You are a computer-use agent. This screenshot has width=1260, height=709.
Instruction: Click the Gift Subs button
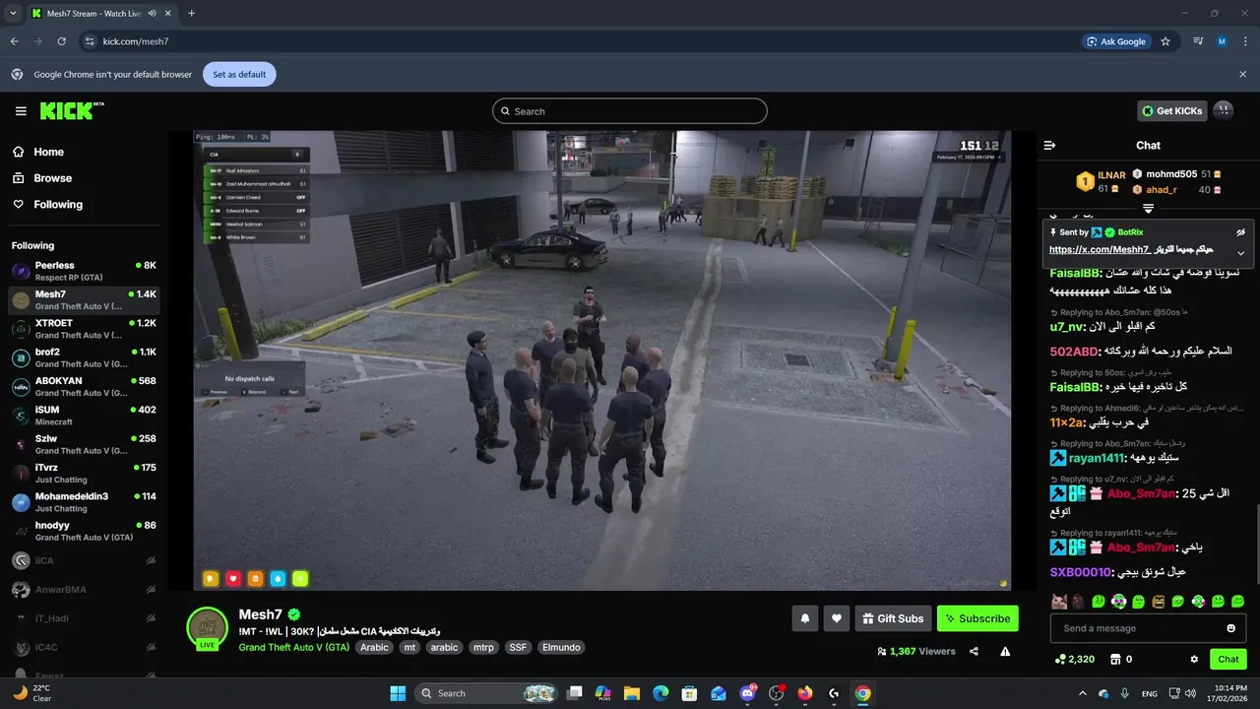tap(893, 618)
